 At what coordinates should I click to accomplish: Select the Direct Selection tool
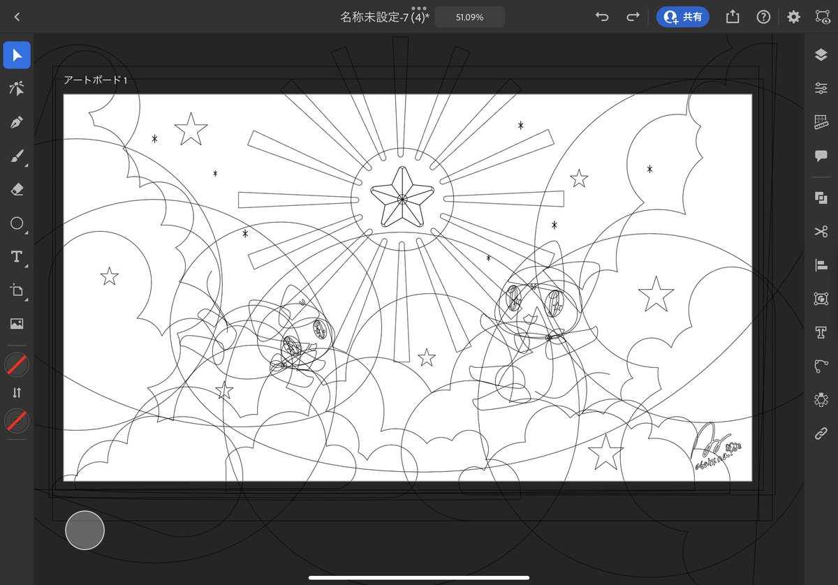17,89
